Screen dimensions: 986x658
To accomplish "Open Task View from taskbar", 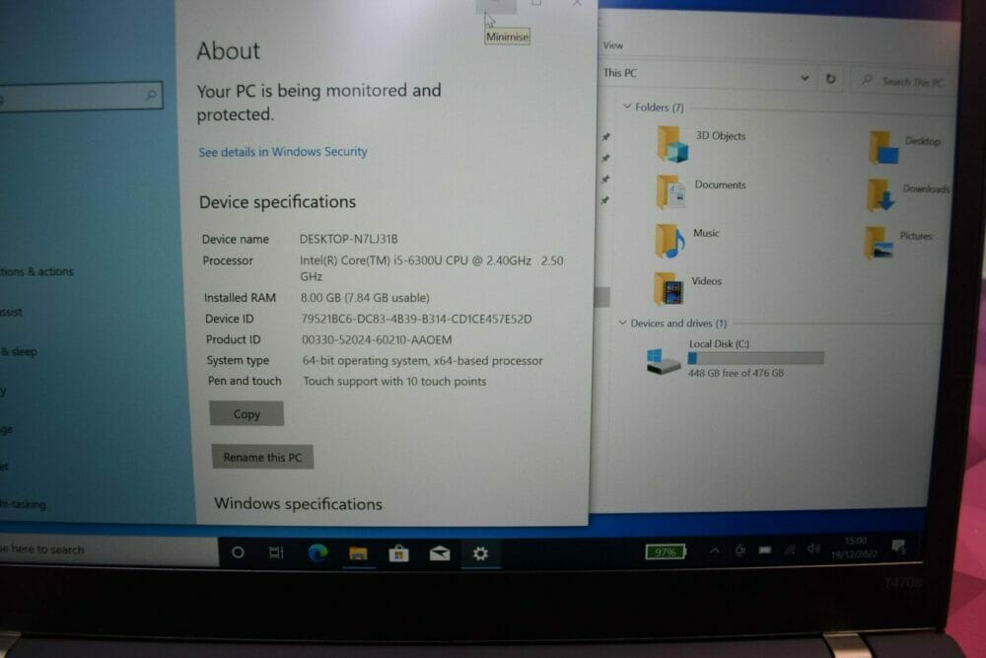I will (276, 552).
